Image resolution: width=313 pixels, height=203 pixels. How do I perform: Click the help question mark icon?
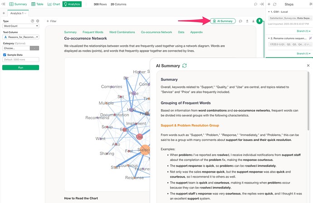click(32, 21)
